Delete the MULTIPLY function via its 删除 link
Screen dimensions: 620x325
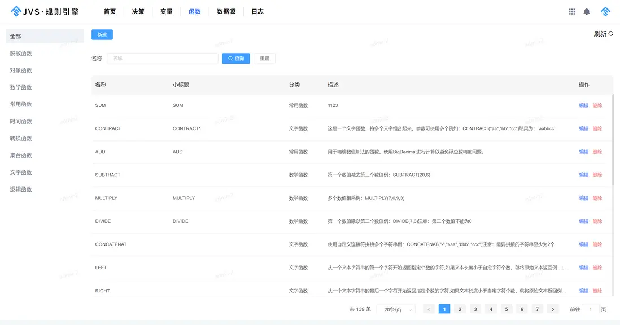[x=598, y=198]
